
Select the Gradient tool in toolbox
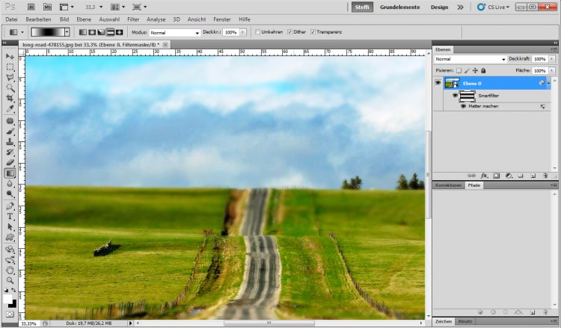click(10, 173)
